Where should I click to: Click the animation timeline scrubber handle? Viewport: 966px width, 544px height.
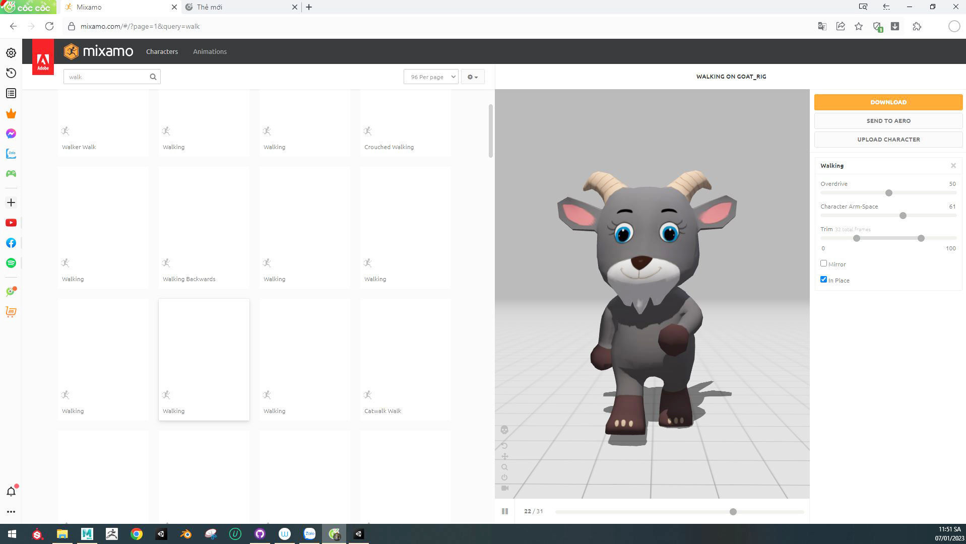tap(733, 512)
